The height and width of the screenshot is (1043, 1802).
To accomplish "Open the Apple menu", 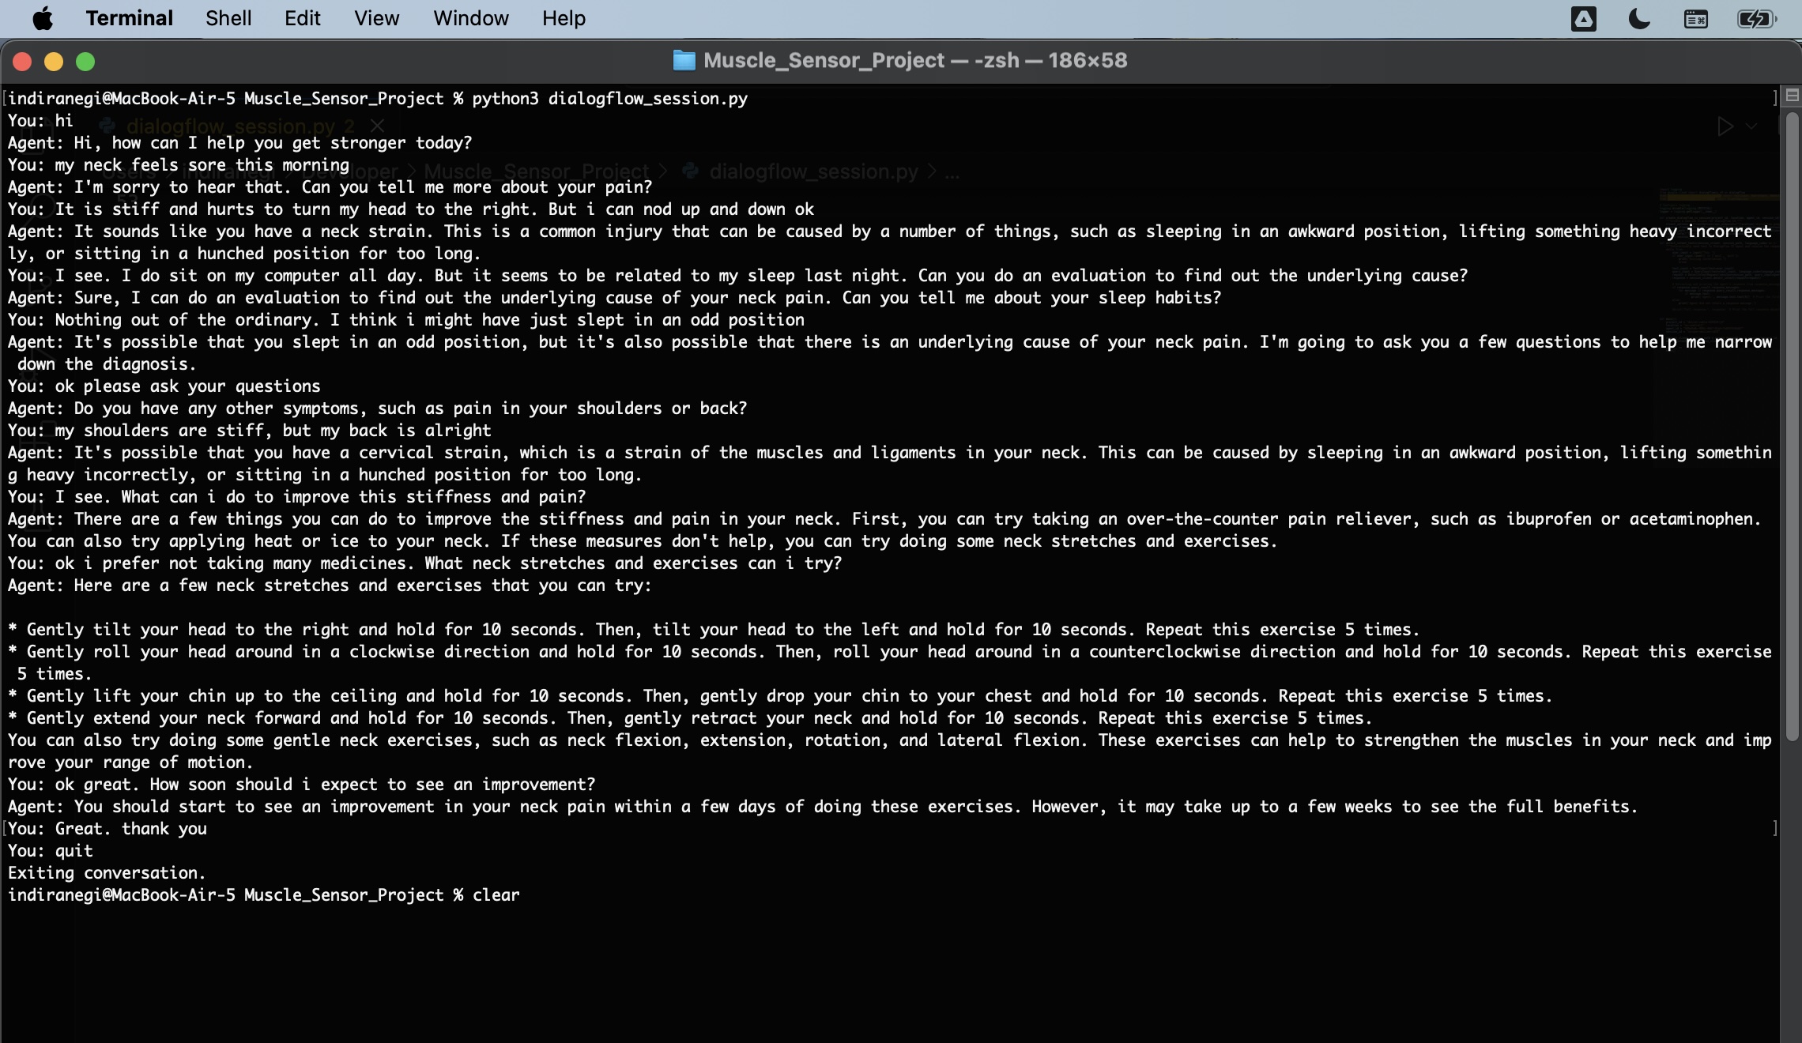I will coord(43,18).
